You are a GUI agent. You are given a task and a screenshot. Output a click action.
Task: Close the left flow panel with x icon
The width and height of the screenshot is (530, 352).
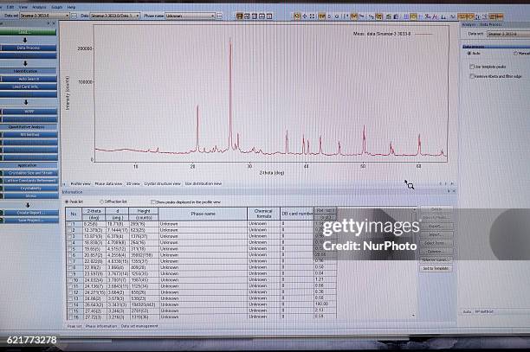(54, 23)
